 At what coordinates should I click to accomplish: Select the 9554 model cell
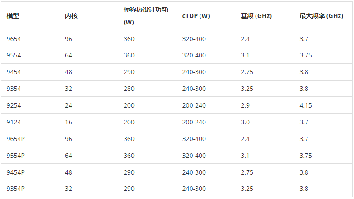pos(14,55)
